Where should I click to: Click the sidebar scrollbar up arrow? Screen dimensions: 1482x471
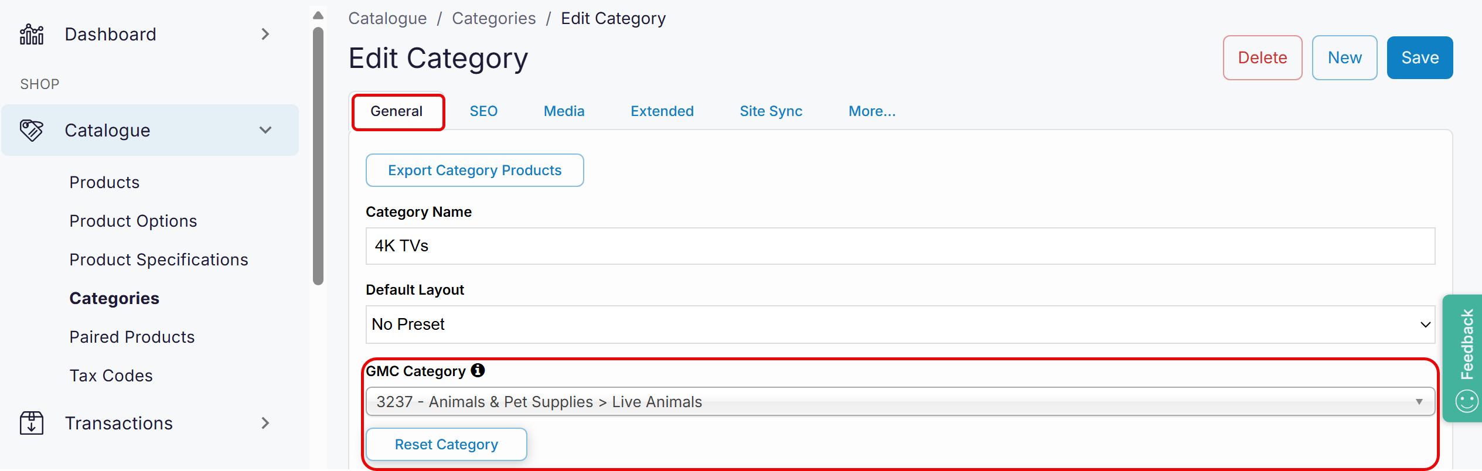click(x=318, y=15)
